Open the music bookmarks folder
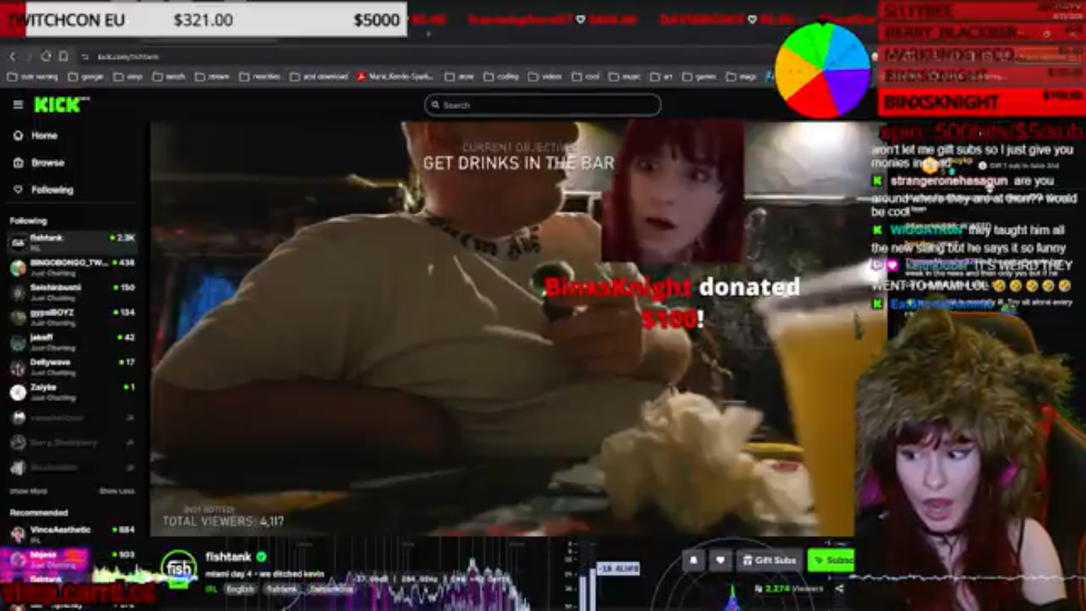1086x611 pixels. [625, 76]
